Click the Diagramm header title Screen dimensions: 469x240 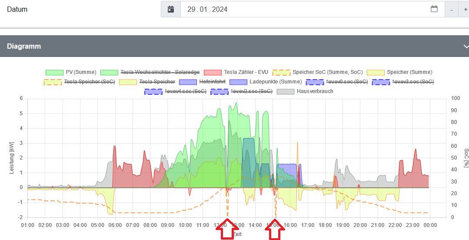pyautogui.click(x=24, y=47)
